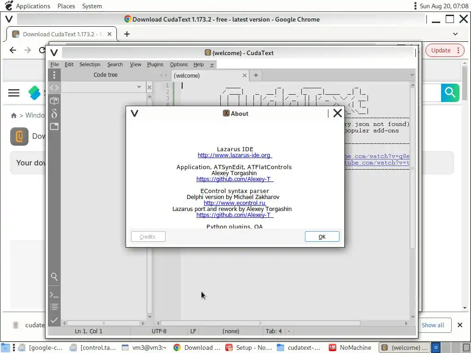This screenshot has height=353, width=471.
Task: Click the Windows breadcrumb link
Action: 35,115
